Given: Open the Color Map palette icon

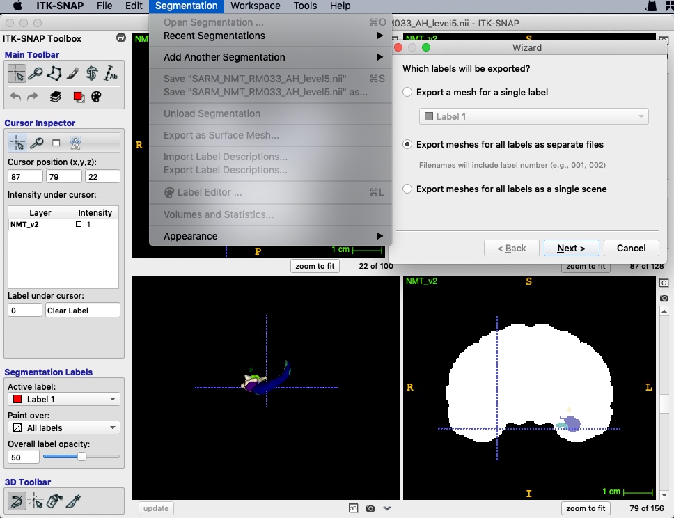Looking at the screenshot, I should (96, 97).
